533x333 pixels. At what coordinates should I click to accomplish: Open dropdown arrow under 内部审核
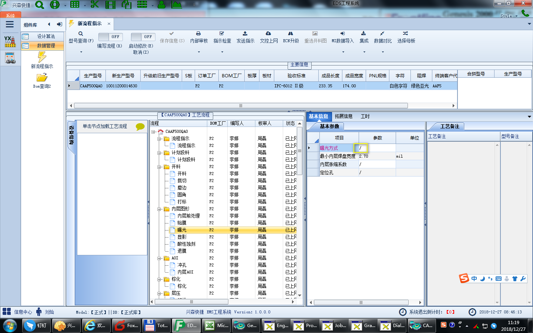(199, 52)
